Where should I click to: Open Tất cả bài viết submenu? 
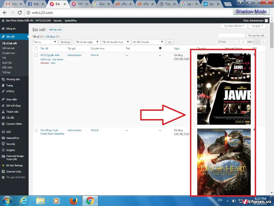[9, 43]
